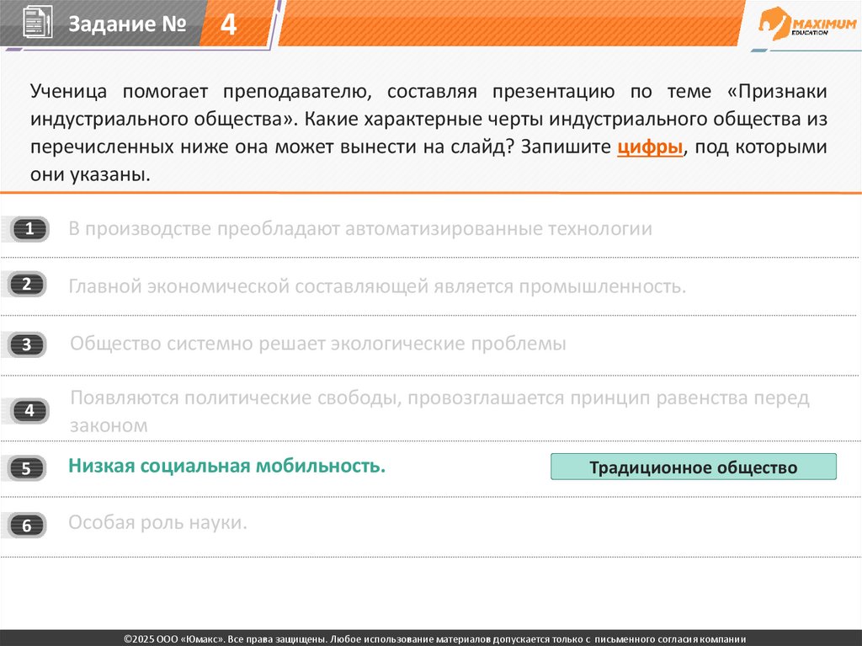Select number badge 6
Viewport: 862px width, 646px height.
point(27,526)
